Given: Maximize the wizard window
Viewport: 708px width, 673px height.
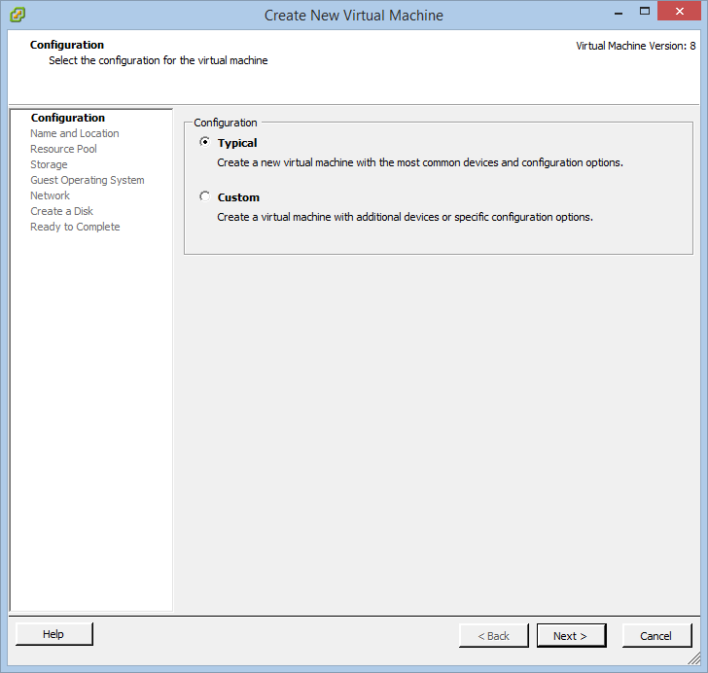Looking at the screenshot, I should [645, 12].
